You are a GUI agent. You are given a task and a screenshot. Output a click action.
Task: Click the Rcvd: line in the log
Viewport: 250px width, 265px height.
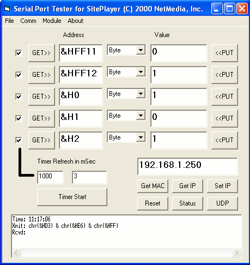pos(19,232)
